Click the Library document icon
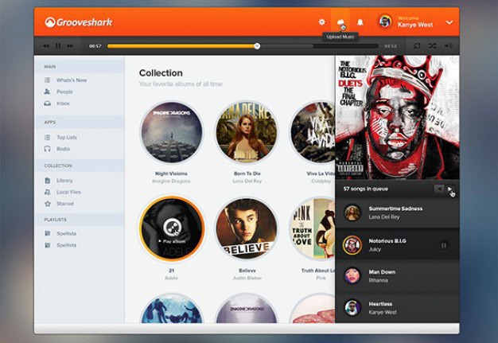Screen dimensions: 498x343 (x=47, y=181)
